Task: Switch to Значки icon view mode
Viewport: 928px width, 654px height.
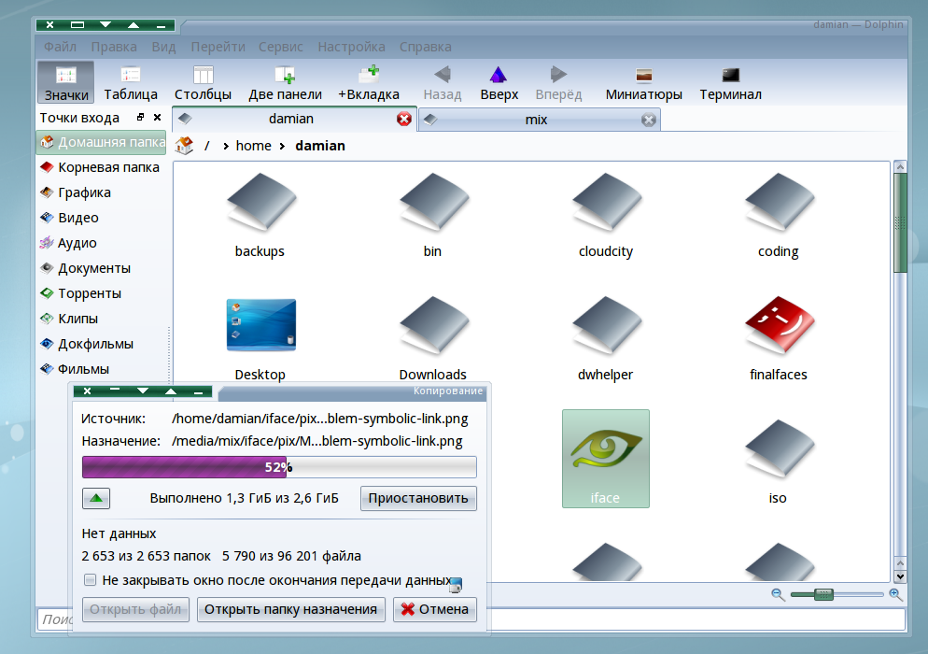Action: coord(65,82)
